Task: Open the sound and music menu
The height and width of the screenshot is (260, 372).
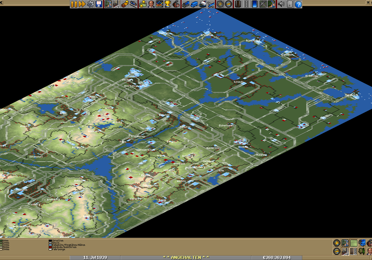Action: point(280,4)
